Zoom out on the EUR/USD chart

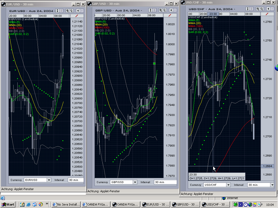pyautogui.click(x=71, y=11)
